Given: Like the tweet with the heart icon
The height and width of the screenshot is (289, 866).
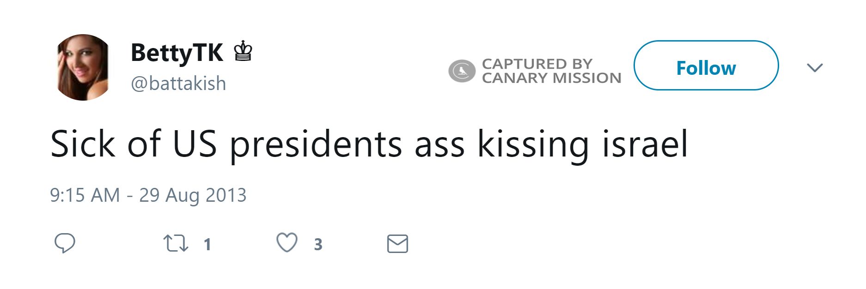Looking at the screenshot, I should coord(287,243).
